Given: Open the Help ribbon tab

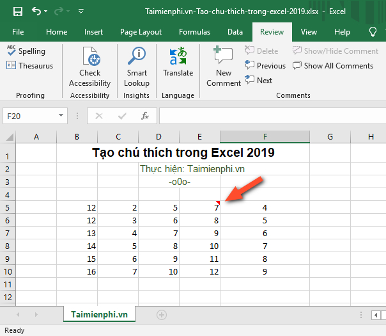Looking at the screenshot, I should (342, 32).
